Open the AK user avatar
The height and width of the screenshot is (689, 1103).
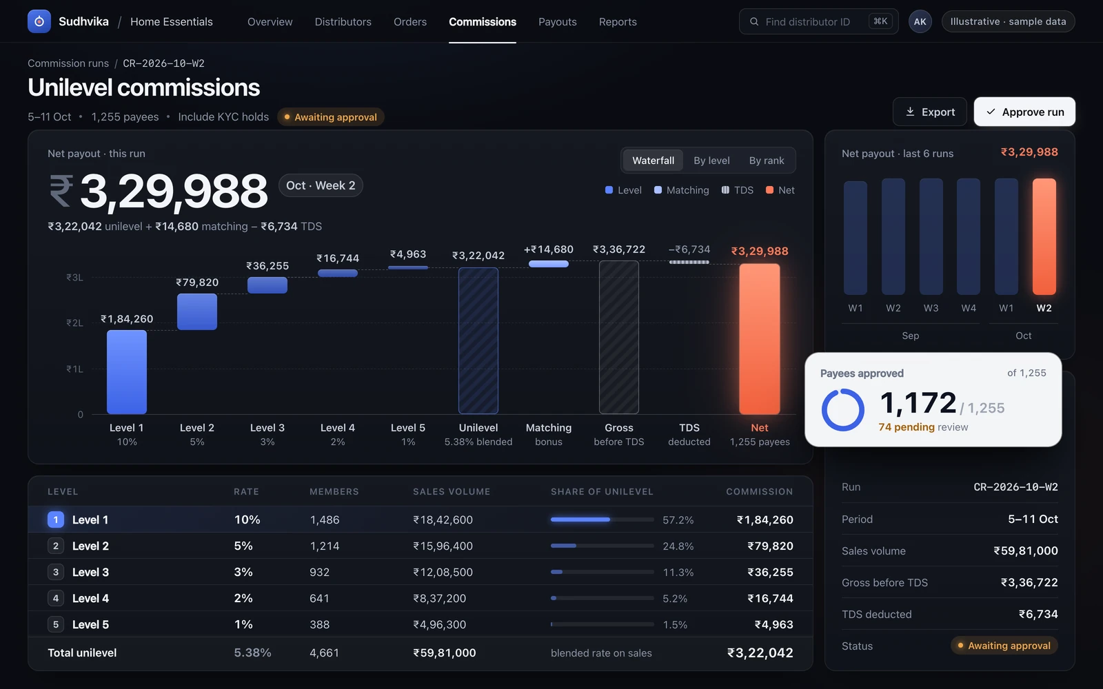click(x=920, y=21)
